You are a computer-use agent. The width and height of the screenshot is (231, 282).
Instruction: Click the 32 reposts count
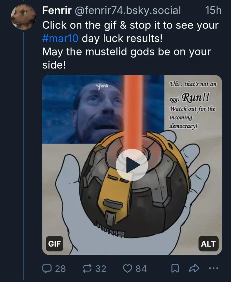tap(101, 268)
